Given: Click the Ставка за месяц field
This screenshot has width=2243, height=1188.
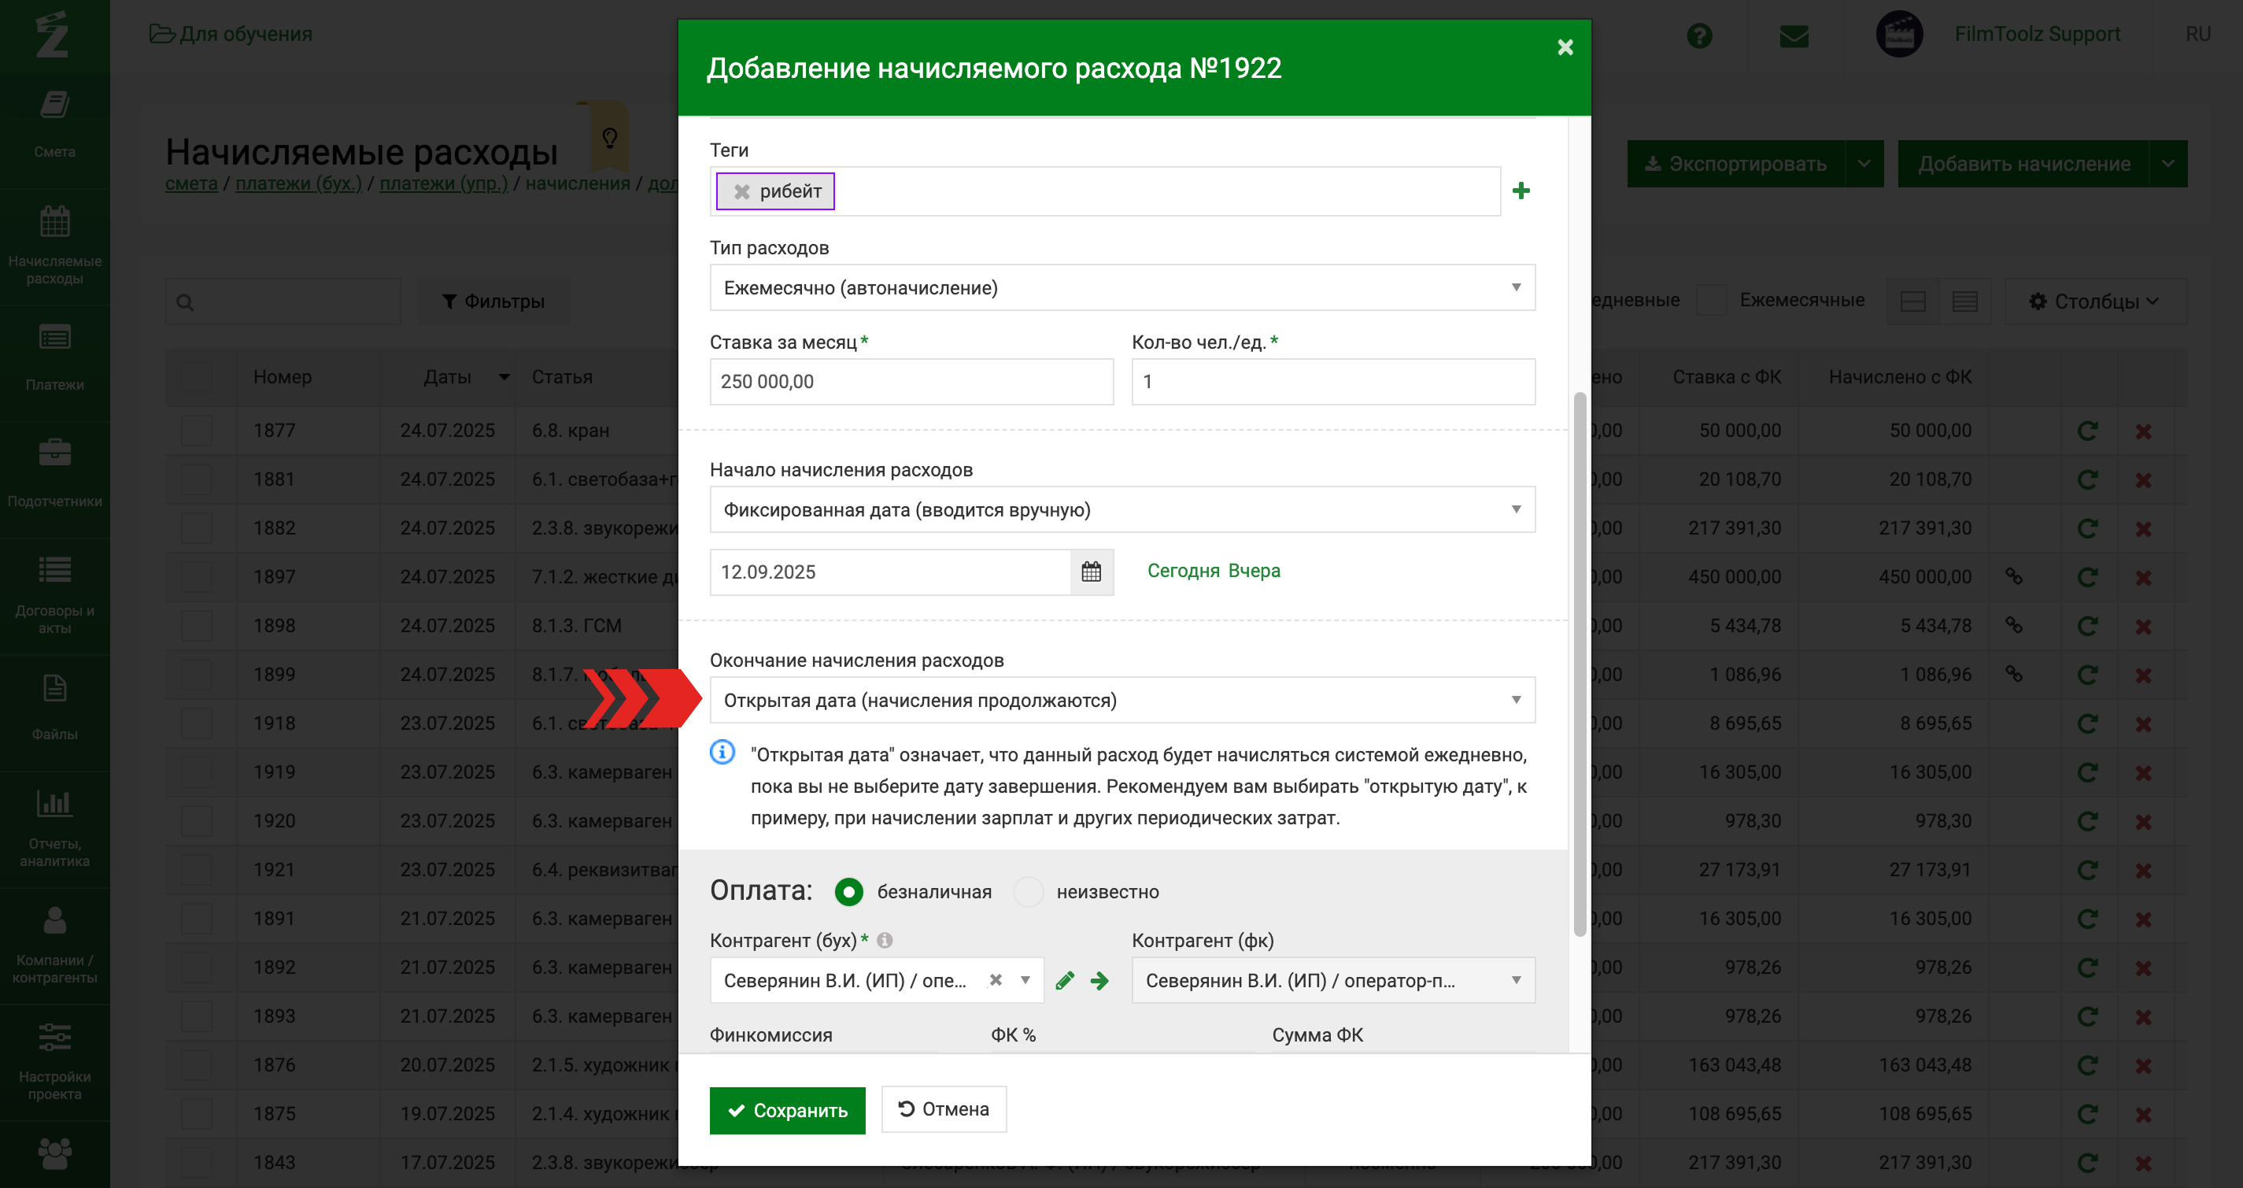Looking at the screenshot, I should (911, 382).
